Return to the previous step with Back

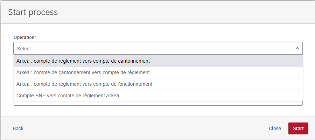(x=18, y=128)
